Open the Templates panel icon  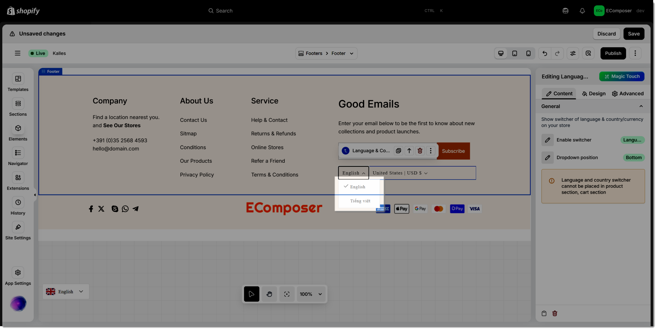pyautogui.click(x=18, y=79)
